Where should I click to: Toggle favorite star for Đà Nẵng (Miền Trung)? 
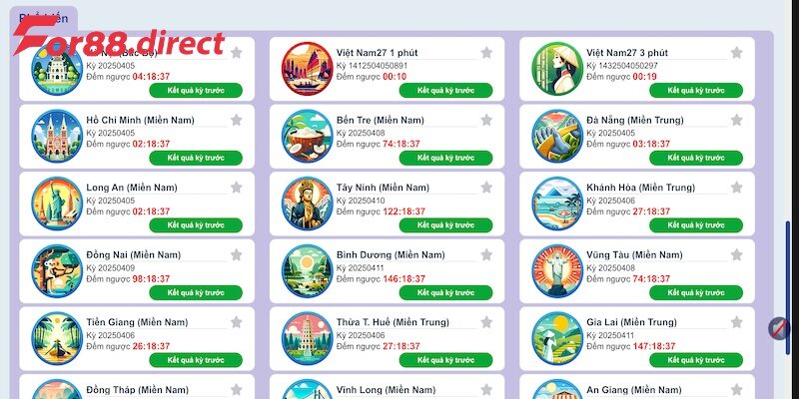736,120
